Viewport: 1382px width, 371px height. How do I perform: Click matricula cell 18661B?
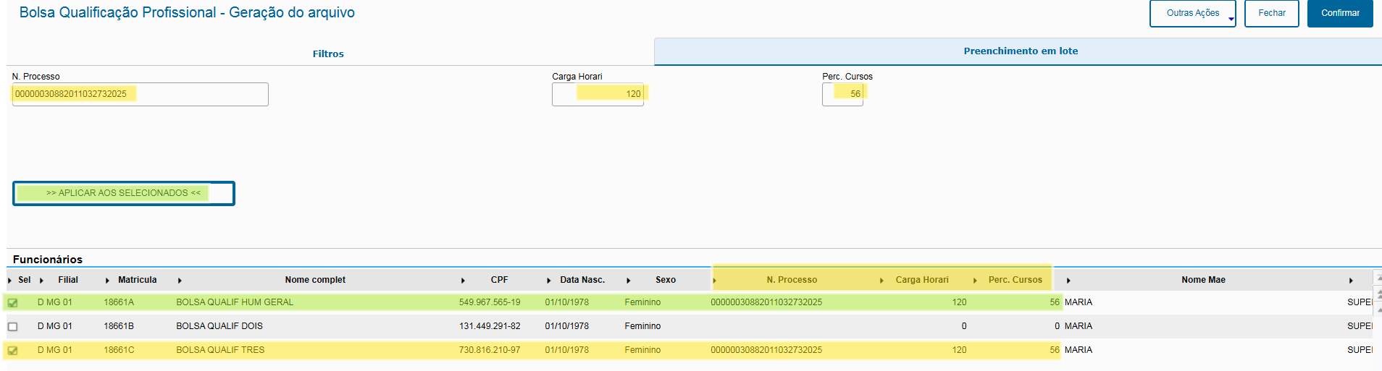click(x=119, y=326)
